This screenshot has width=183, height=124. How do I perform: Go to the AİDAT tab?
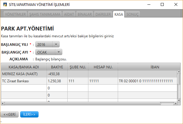(69, 14)
